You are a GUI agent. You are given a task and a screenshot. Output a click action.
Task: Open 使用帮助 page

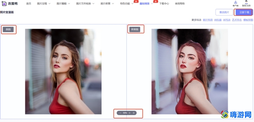[180, 3]
